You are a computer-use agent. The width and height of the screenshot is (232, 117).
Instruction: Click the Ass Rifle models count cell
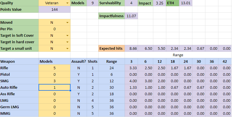point(54,94)
